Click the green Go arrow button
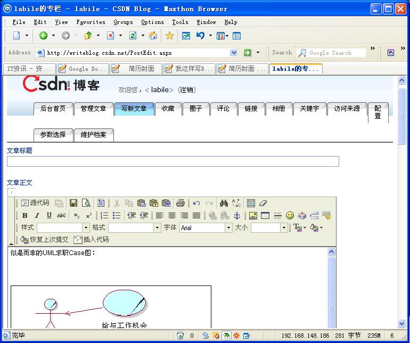Screen dimensions: 410x343 tap(247, 53)
